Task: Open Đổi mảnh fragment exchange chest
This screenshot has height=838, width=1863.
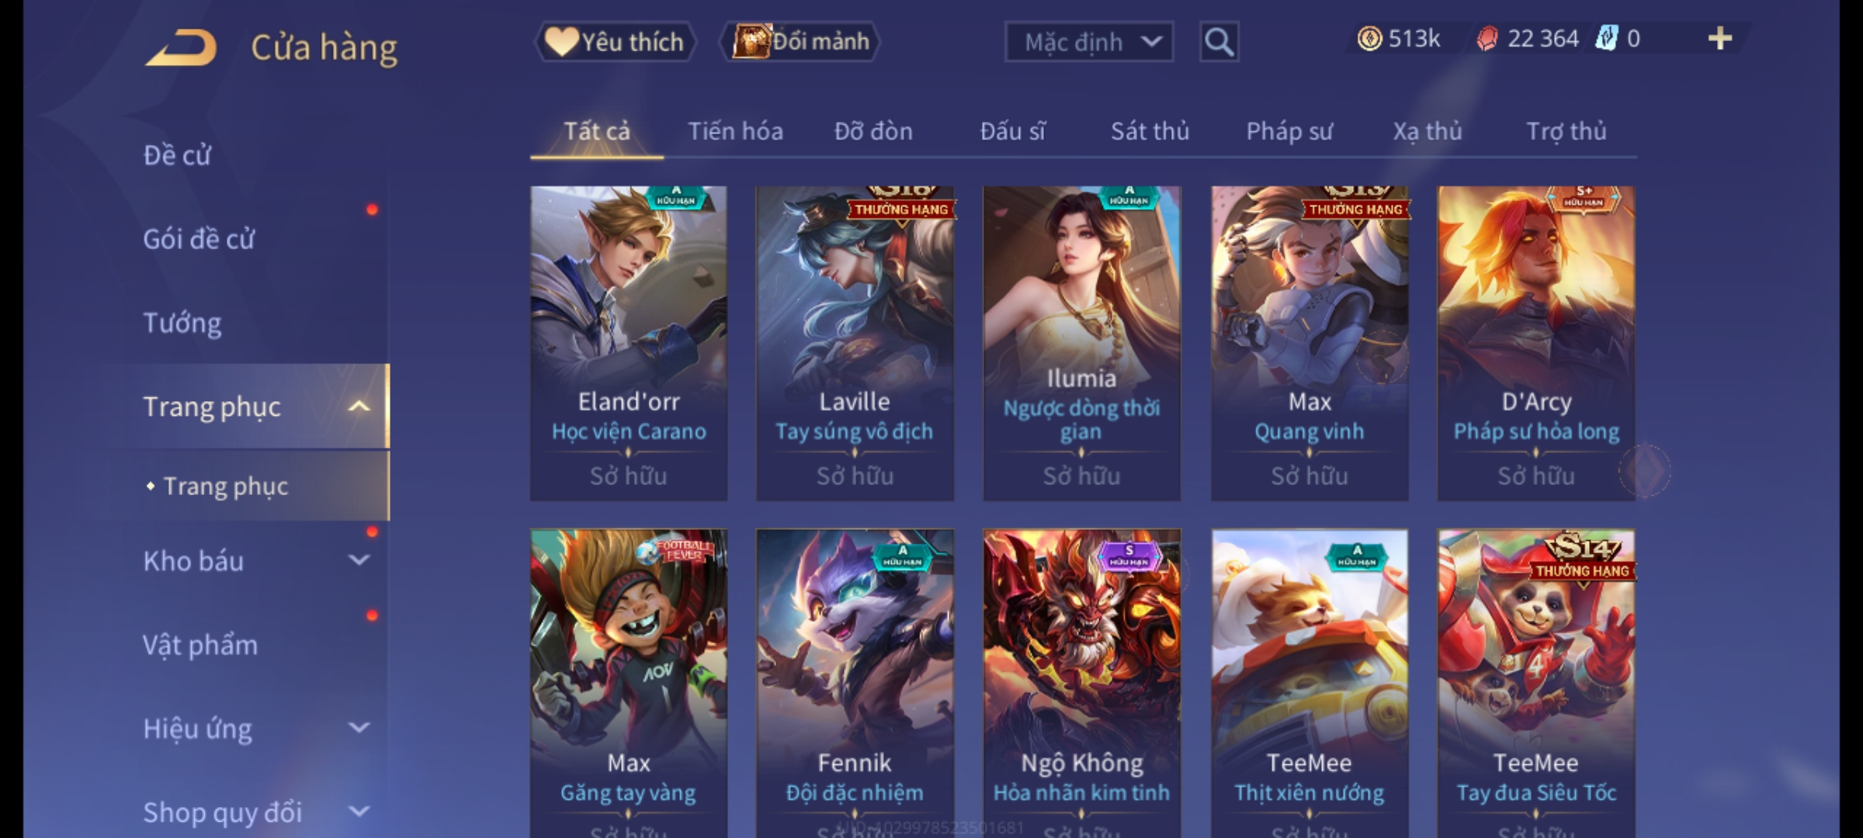Action: click(800, 41)
